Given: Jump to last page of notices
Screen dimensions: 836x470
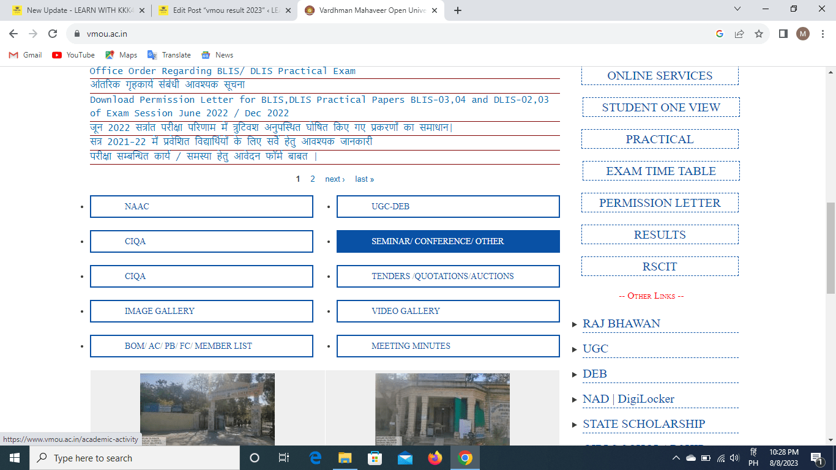Looking at the screenshot, I should point(364,179).
